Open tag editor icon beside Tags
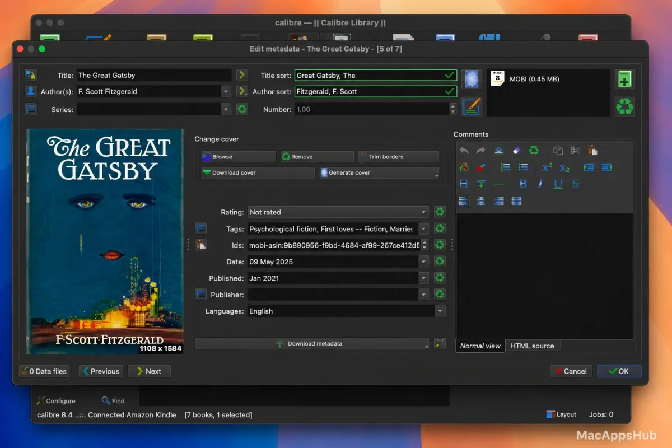 (x=200, y=228)
